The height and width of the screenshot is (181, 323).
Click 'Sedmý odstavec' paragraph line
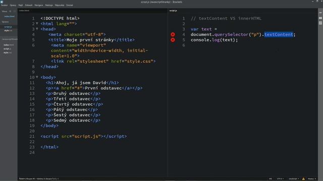(73, 120)
